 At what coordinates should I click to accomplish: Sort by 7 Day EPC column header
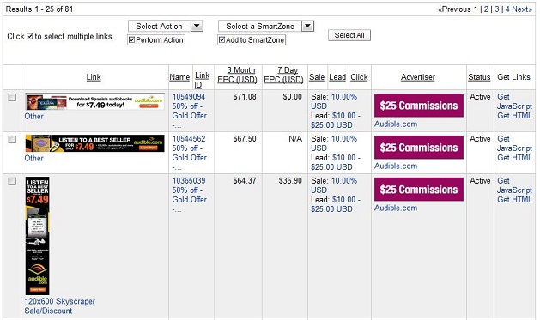tap(283, 75)
